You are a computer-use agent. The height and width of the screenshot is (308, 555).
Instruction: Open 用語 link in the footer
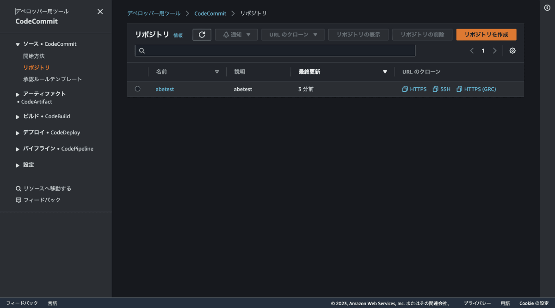pos(505,303)
